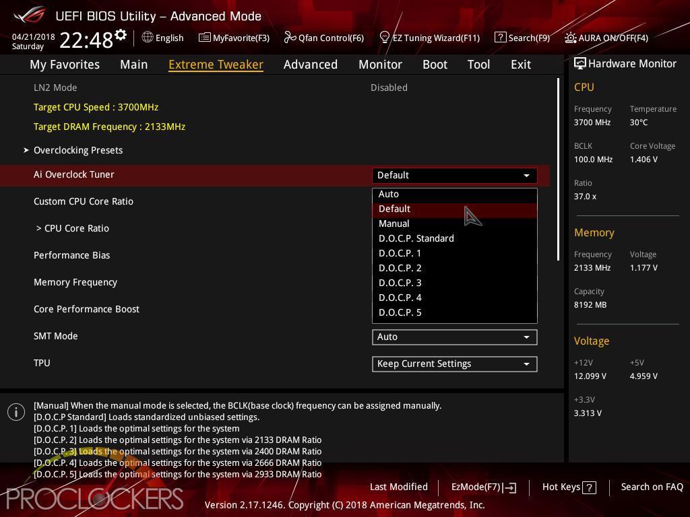This screenshot has height=517, width=690.
Task: Launch EZ Tuning Wizard bulb icon
Action: tap(384, 38)
